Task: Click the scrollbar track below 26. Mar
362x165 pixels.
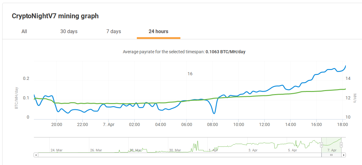Action: [96, 155]
